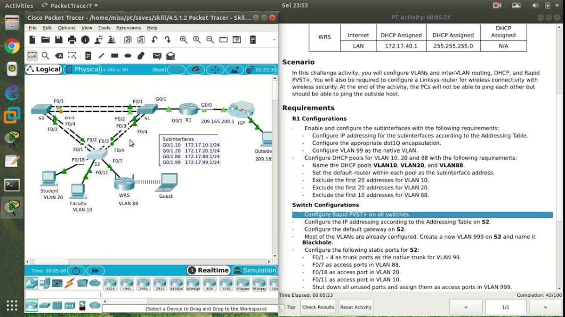Open the Options menu
The width and height of the screenshot is (565, 317).
[x=66, y=28]
